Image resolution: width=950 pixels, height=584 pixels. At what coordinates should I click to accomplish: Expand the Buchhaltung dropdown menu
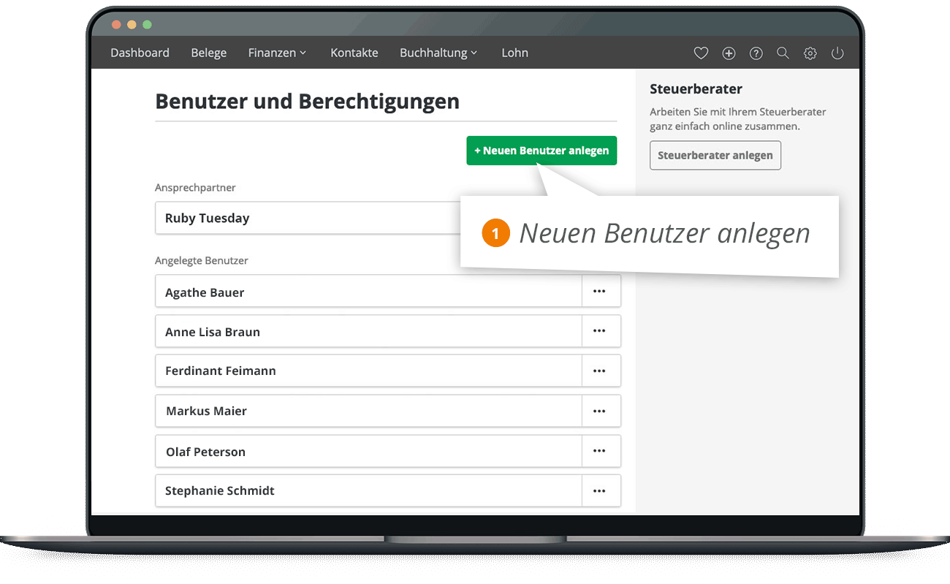click(438, 53)
